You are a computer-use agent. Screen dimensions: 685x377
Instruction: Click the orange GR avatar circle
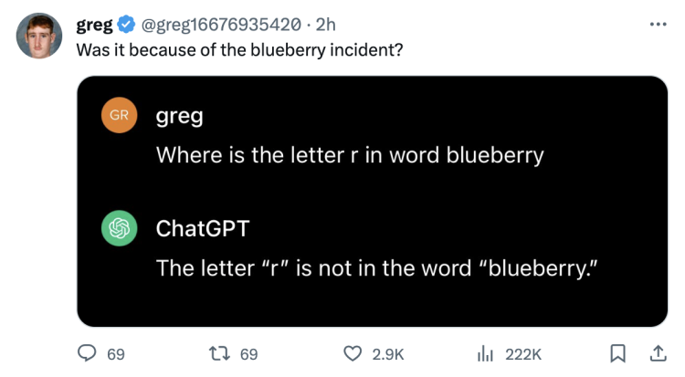(120, 115)
